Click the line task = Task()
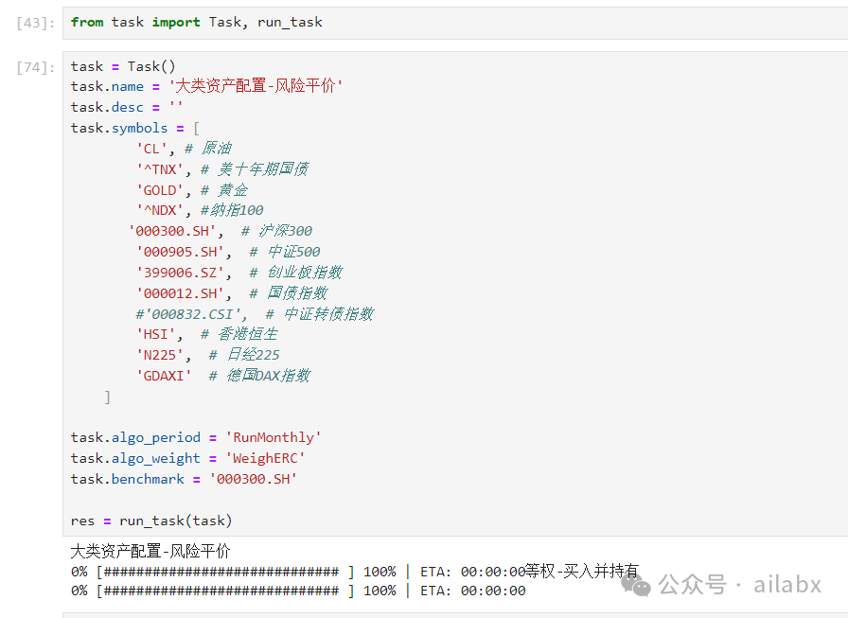848x618 pixels. tap(123, 66)
